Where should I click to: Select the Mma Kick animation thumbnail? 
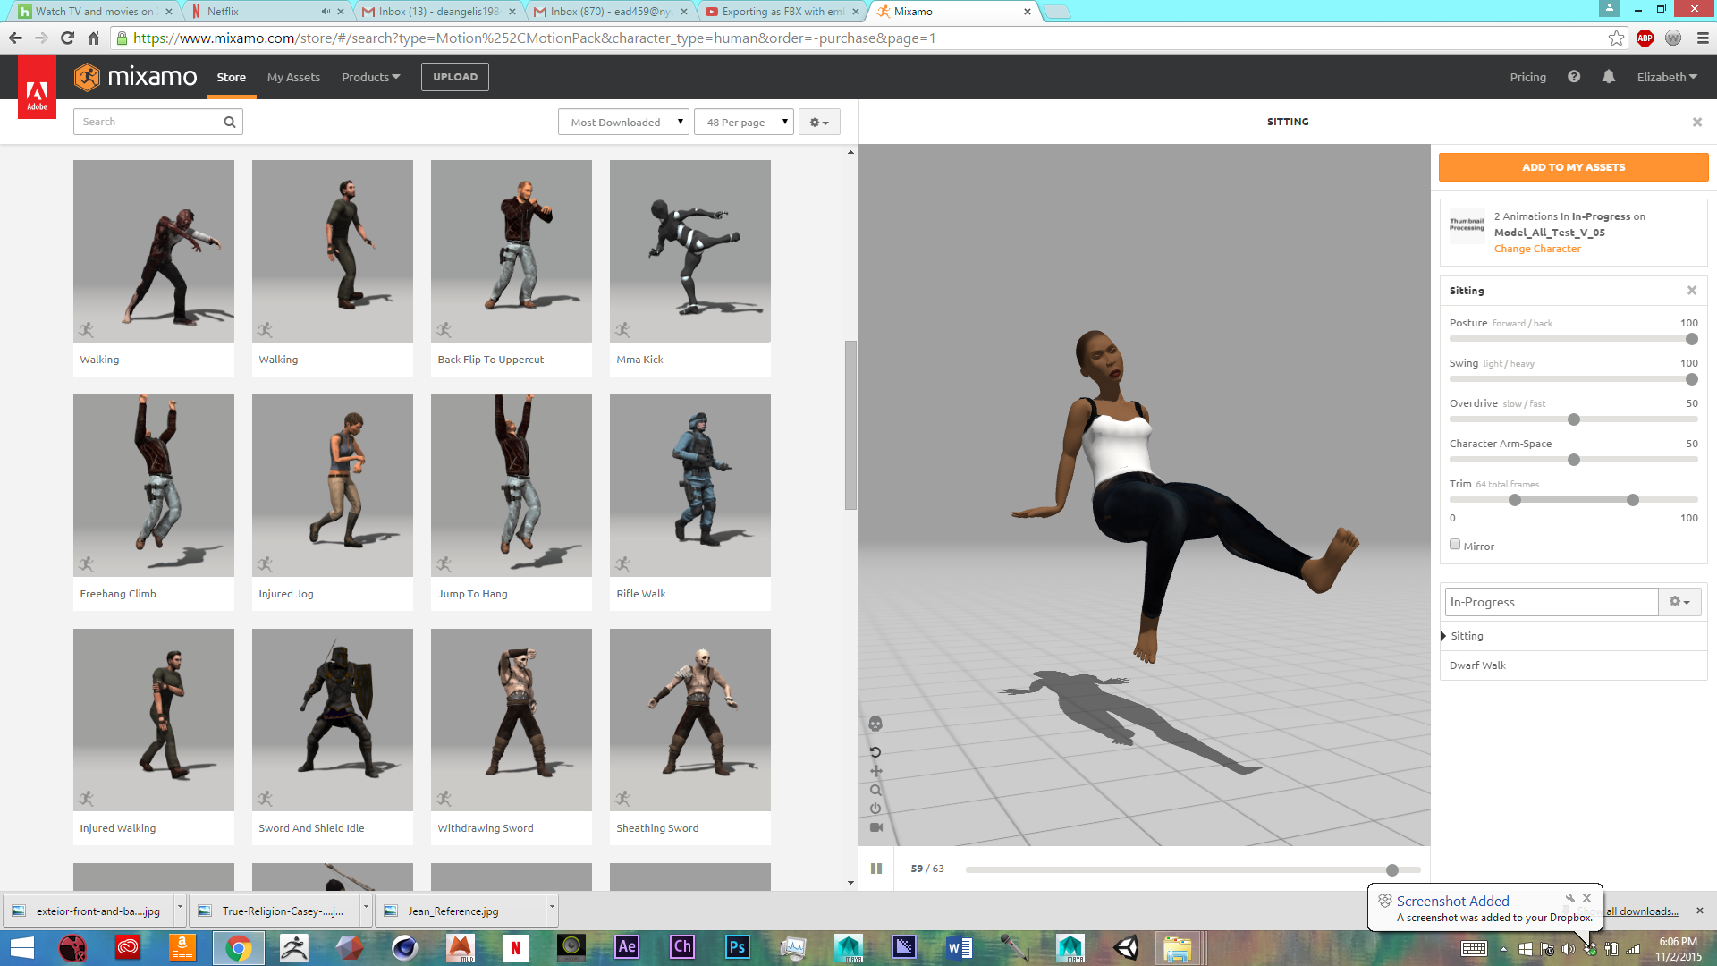(689, 251)
